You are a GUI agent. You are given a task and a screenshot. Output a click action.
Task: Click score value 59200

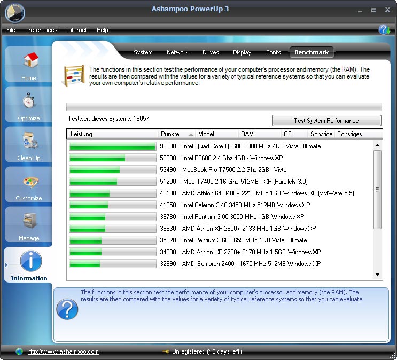(x=168, y=158)
